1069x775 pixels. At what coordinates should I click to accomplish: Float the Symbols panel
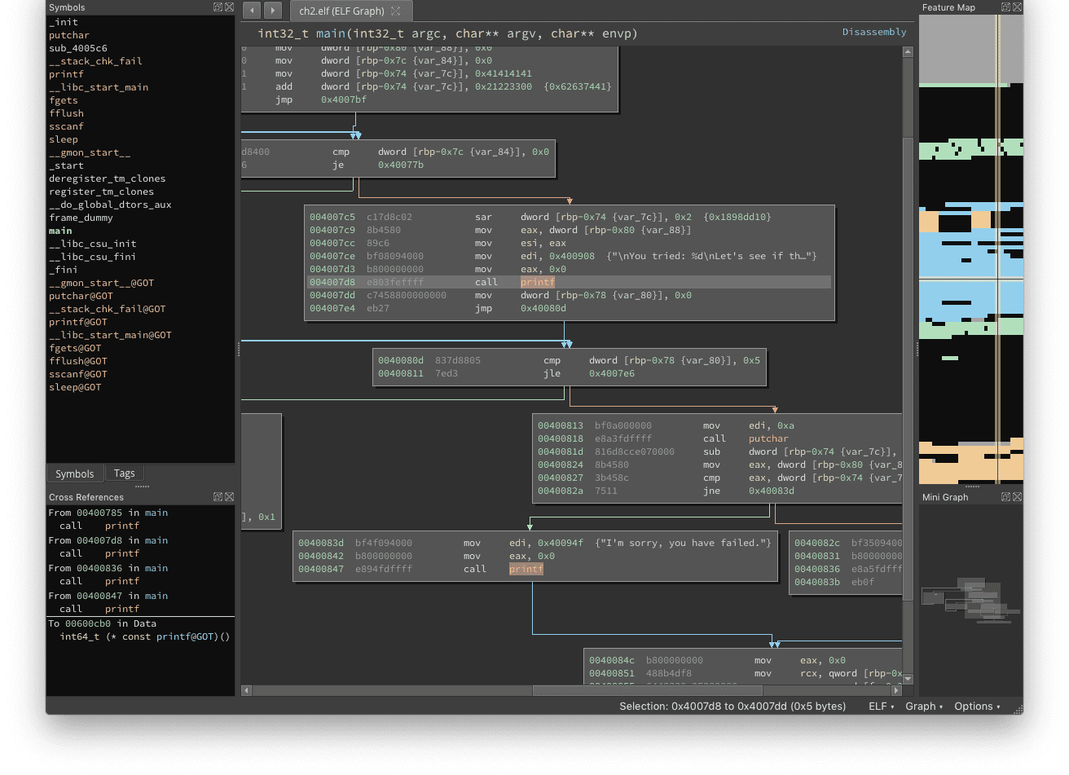pyautogui.click(x=218, y=7)
